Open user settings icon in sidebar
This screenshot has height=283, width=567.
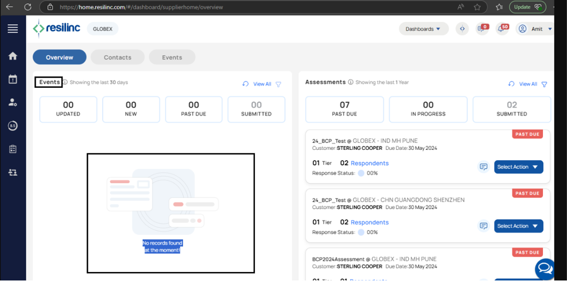tap(13, 102)
